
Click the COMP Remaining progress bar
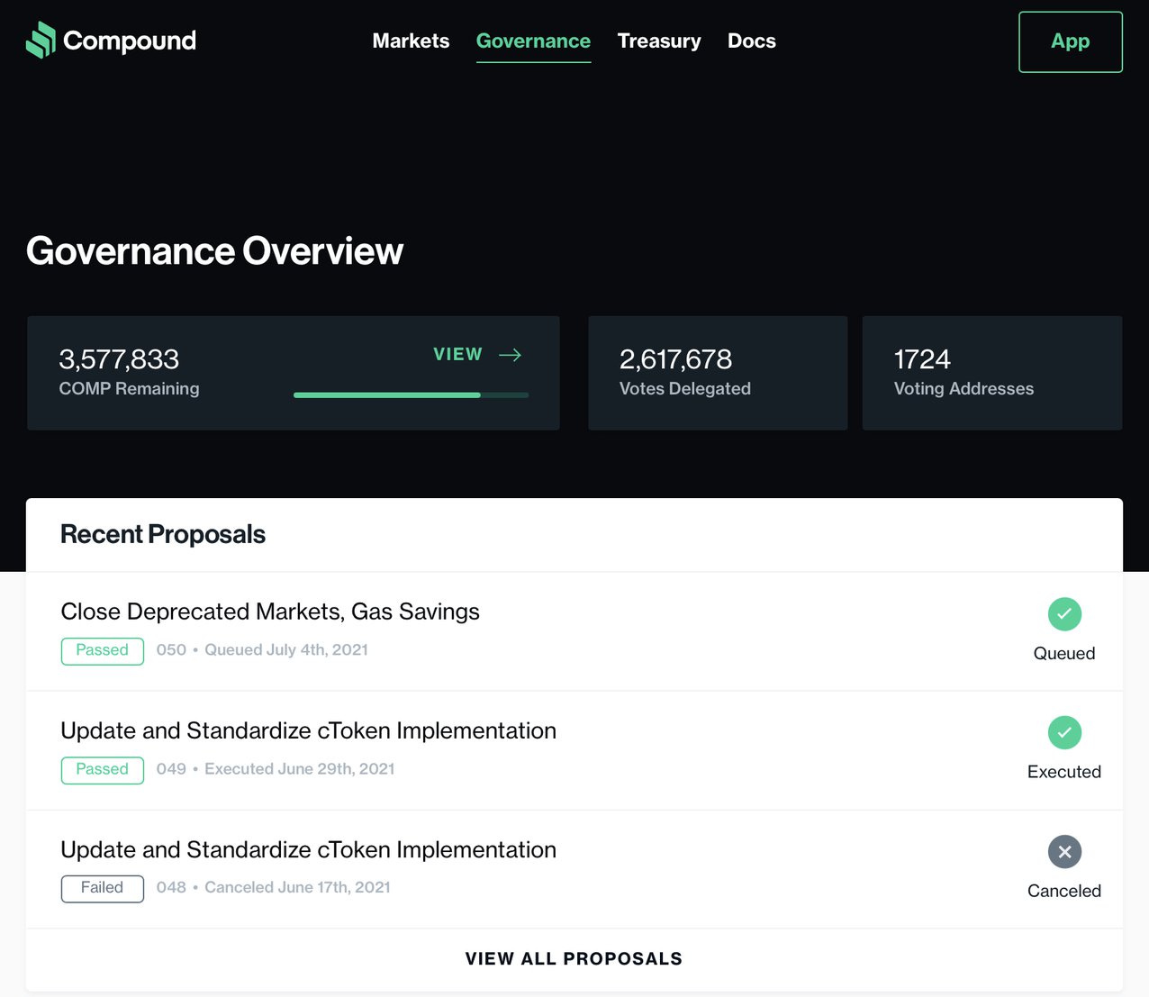point(412,394)
